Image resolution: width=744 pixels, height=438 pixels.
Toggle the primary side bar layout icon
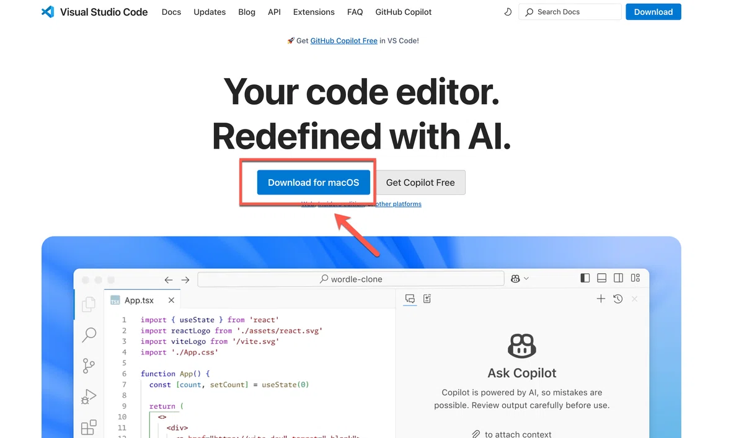coord(585,278)
